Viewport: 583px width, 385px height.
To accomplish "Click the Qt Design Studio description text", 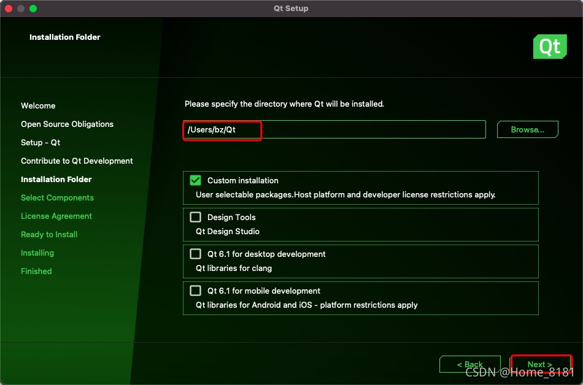I will (228, 231).
